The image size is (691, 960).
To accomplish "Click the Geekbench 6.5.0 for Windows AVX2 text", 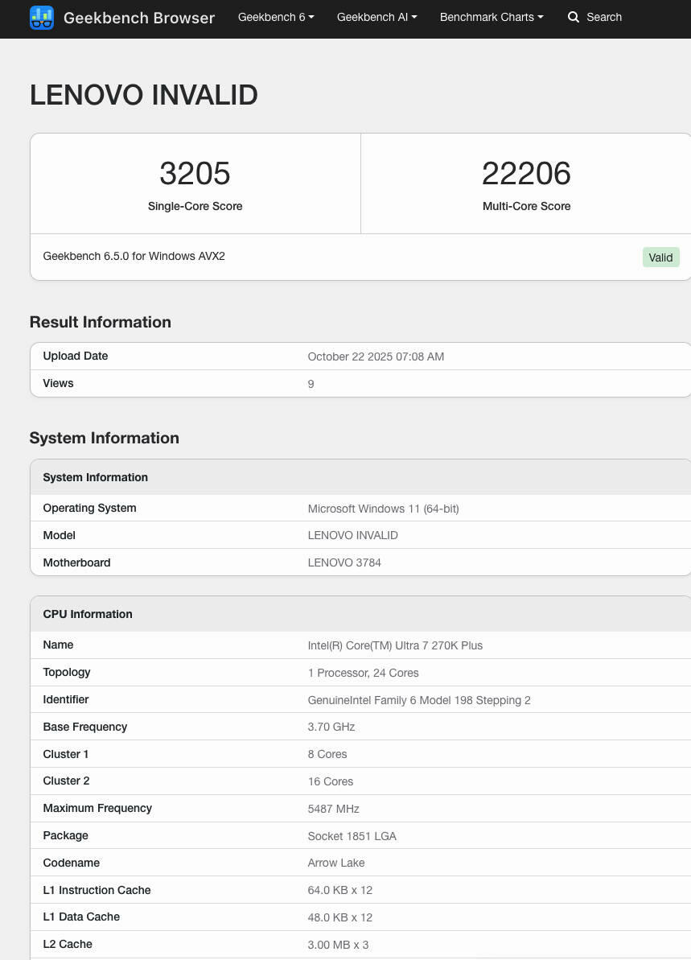I will 134,256.
